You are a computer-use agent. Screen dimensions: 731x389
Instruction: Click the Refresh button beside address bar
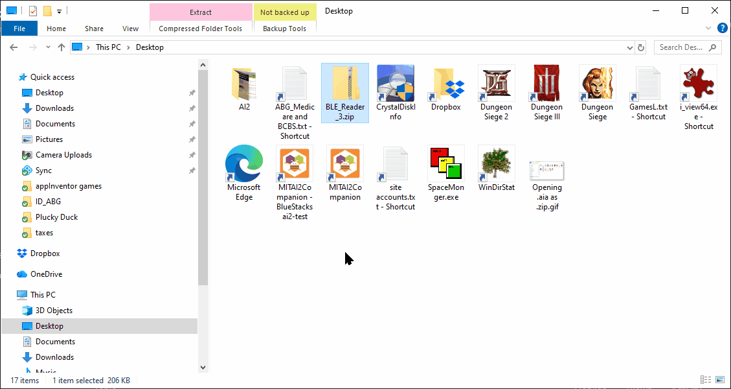641,47
